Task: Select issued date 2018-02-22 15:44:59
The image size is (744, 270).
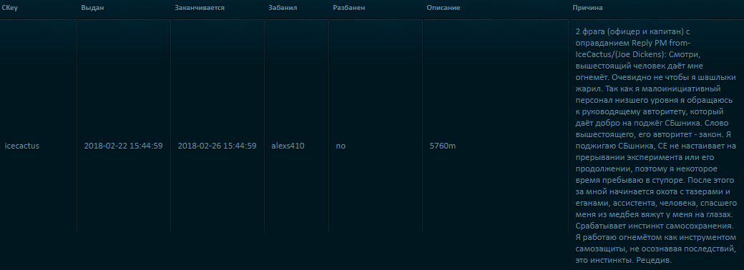Action: [123, 146]
